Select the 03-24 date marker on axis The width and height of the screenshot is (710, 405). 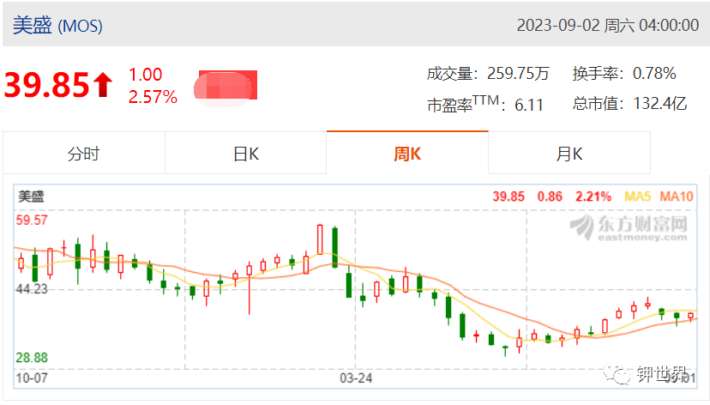(356, 378)
